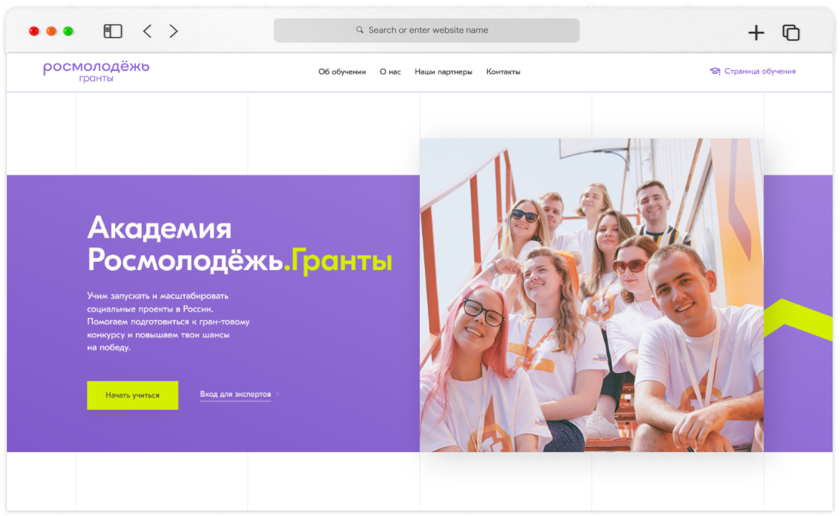Viewport: 840px width, 516px height.
Task: Open a new browser tab with the plus icon
Action: pos(756,32)
